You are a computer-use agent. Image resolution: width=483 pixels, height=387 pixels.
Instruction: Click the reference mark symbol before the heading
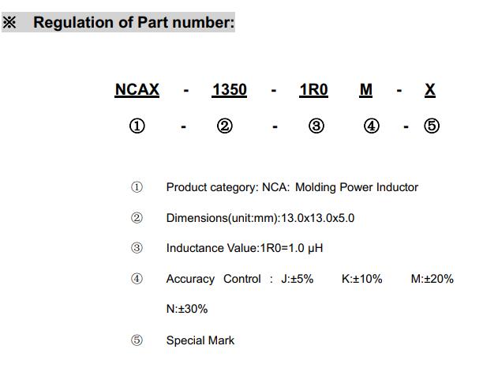click(9, 23)
